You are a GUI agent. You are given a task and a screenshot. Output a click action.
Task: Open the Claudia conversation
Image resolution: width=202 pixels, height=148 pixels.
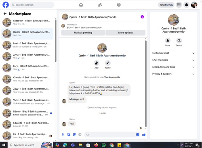tap(27, 79)
